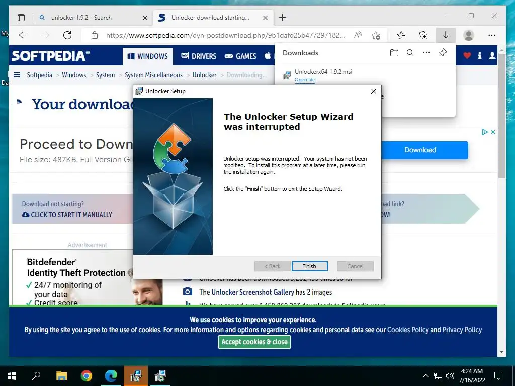Open the Apple Mac section icon
The height and width of the screenshot is (386, 515).
point(268,55)
